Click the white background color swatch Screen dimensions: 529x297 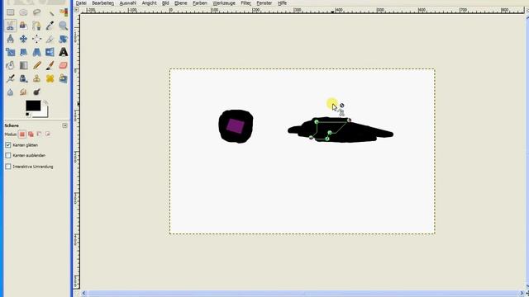coord(45,113)
